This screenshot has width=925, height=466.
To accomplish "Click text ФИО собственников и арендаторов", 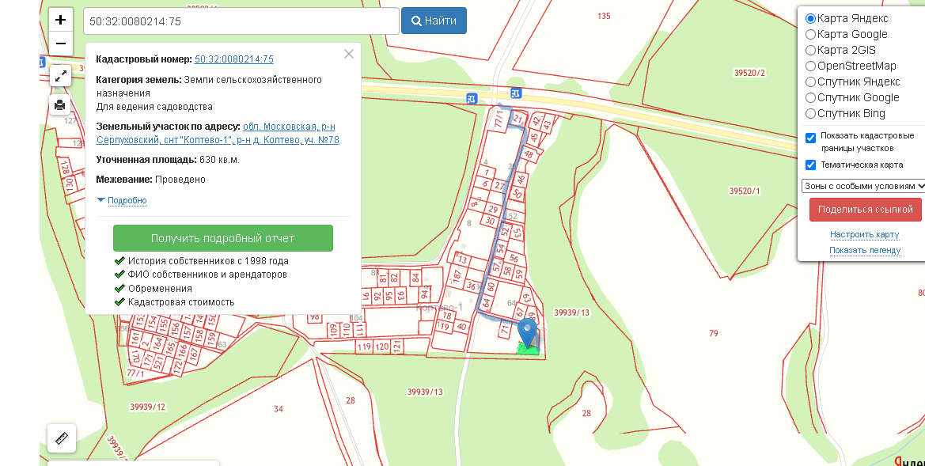I will coord(207,275).
